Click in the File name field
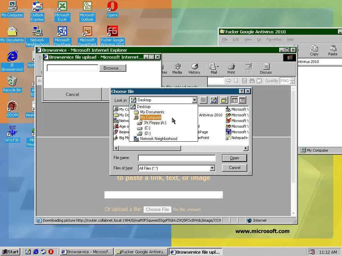Screen dimensions: 342x256 tap(177, 158)
